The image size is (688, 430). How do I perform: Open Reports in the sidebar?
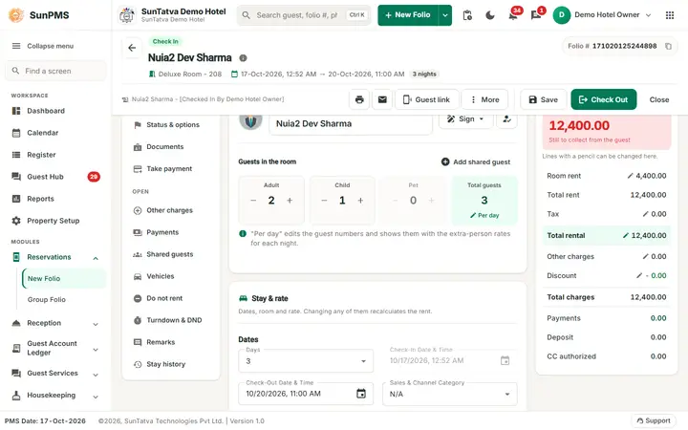tap(55, 199)
